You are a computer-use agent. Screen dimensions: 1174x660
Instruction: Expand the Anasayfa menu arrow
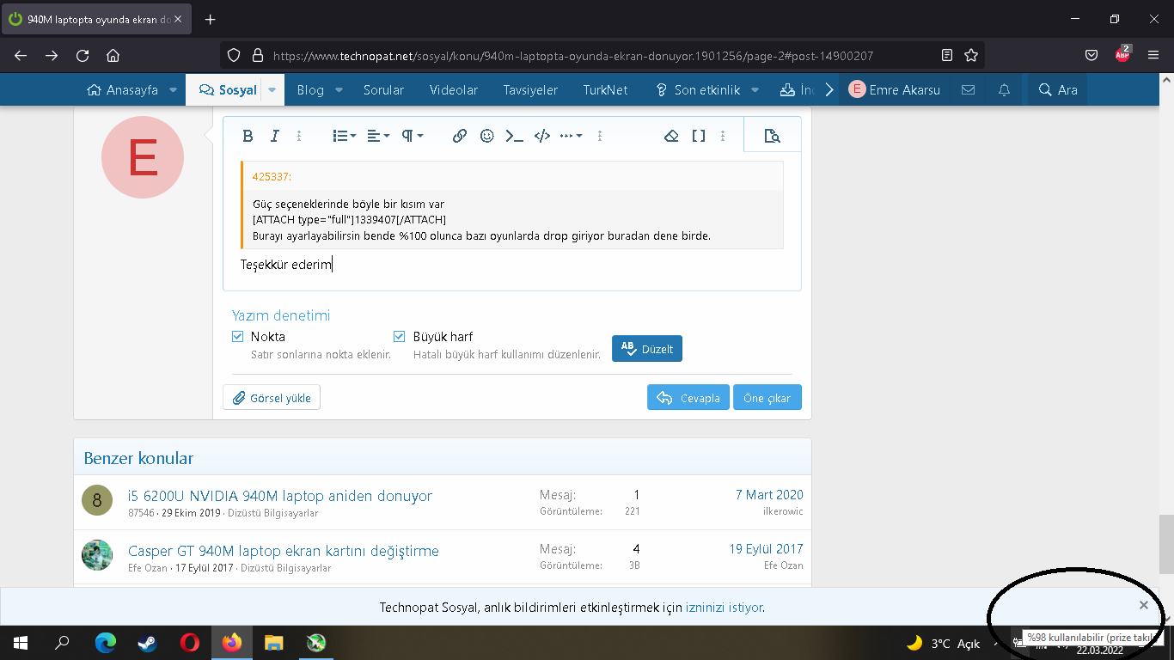coord(173,89)
